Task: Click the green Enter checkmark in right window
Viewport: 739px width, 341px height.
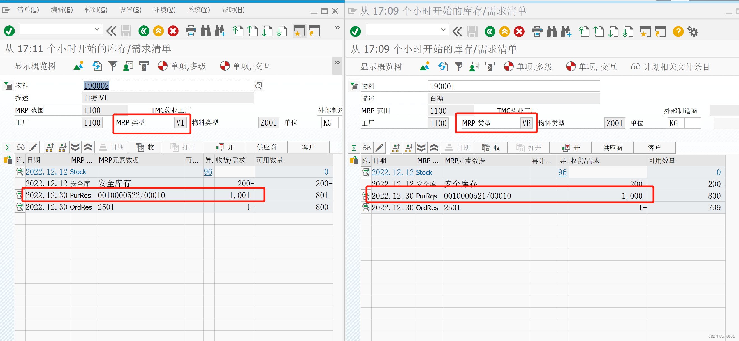Action: point(355,31)
